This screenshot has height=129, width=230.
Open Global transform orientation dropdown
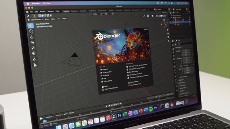click(95, 14)
